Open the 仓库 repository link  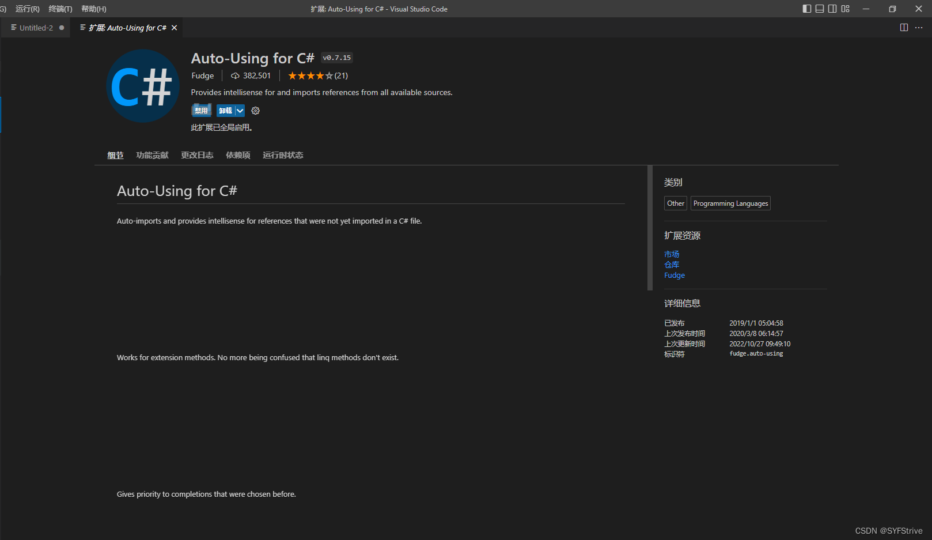[672, 265]
